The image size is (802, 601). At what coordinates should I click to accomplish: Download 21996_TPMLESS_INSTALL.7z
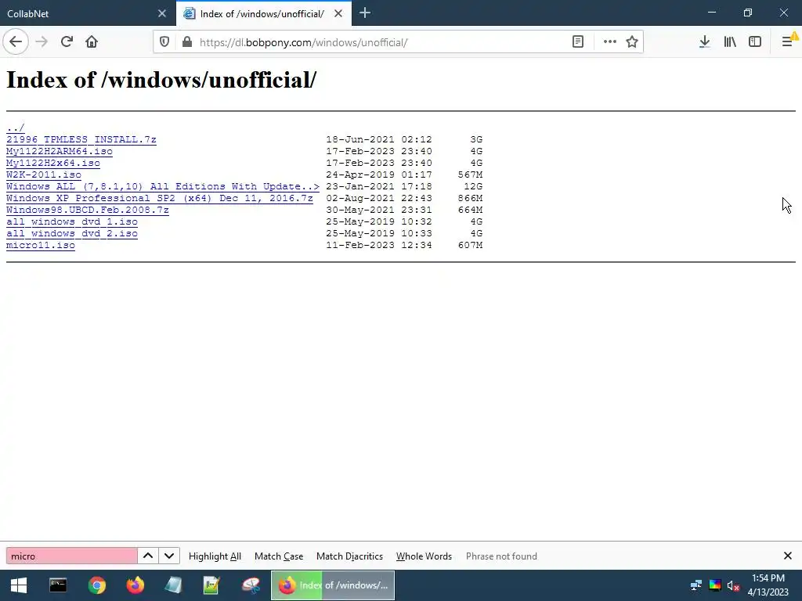point(81,139)
